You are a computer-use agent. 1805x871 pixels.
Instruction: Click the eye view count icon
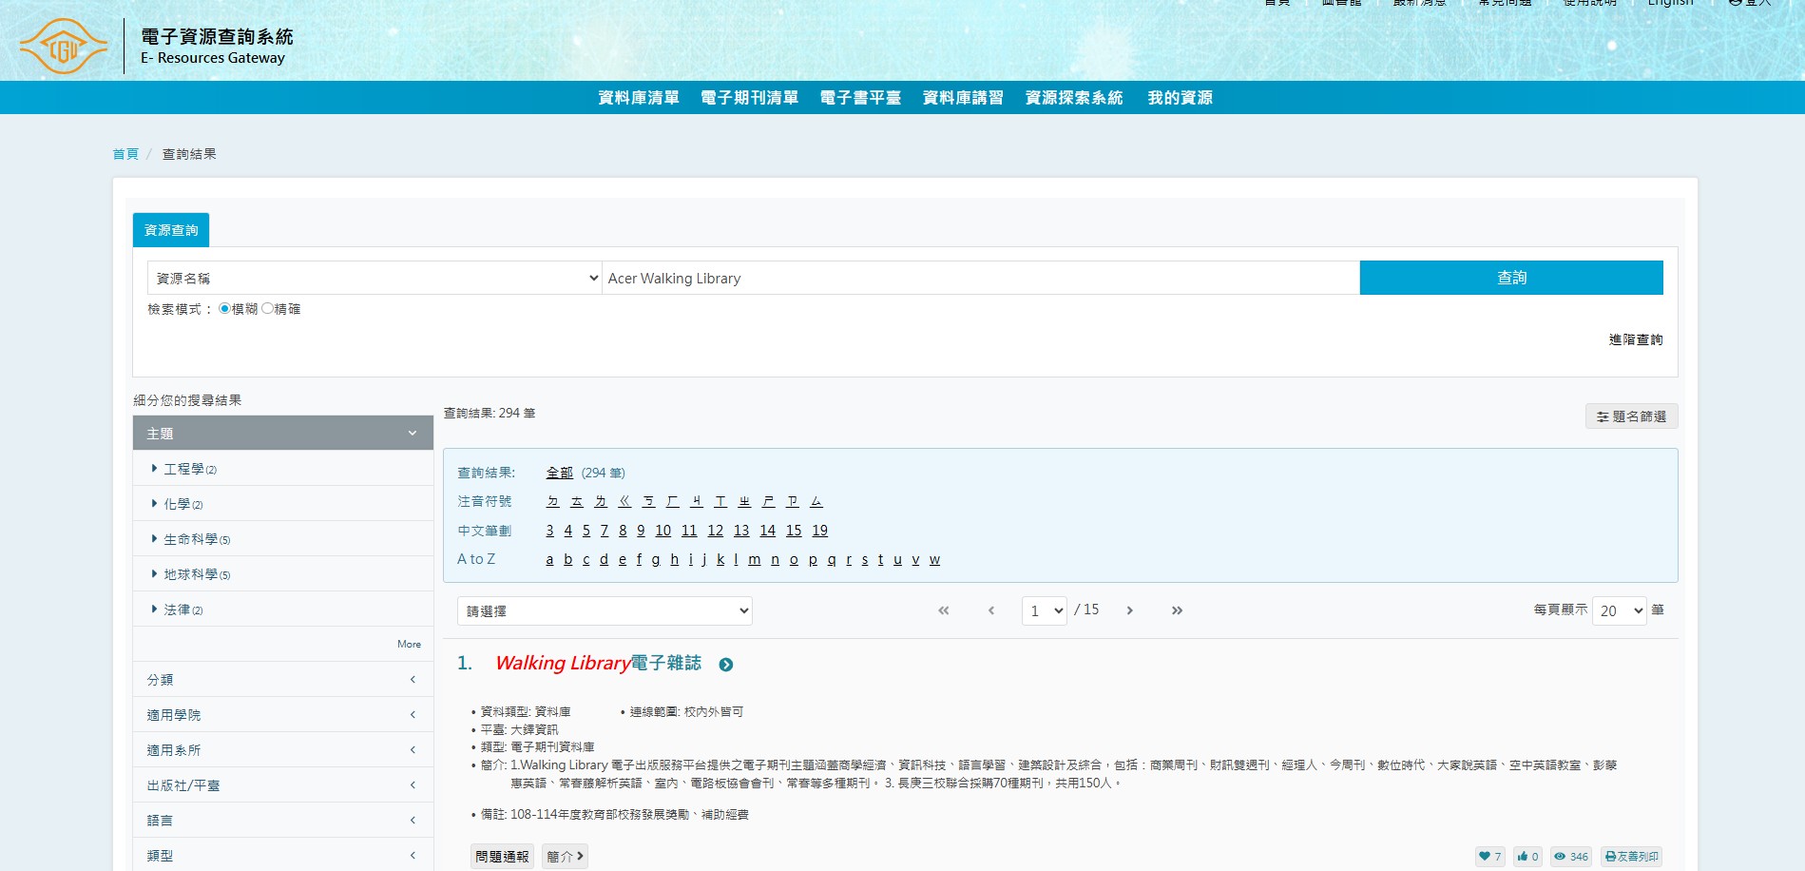1560,857
